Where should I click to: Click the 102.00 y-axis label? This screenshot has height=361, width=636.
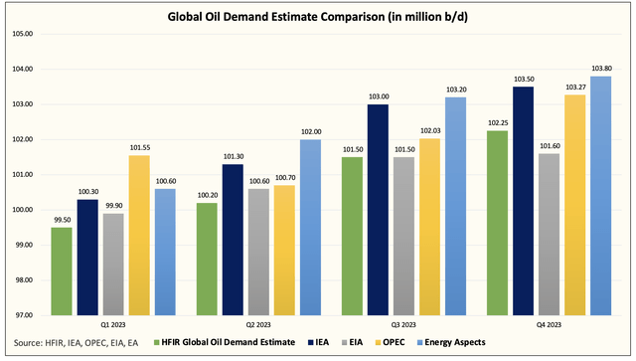pyautogui.click(x=23, y=139)
